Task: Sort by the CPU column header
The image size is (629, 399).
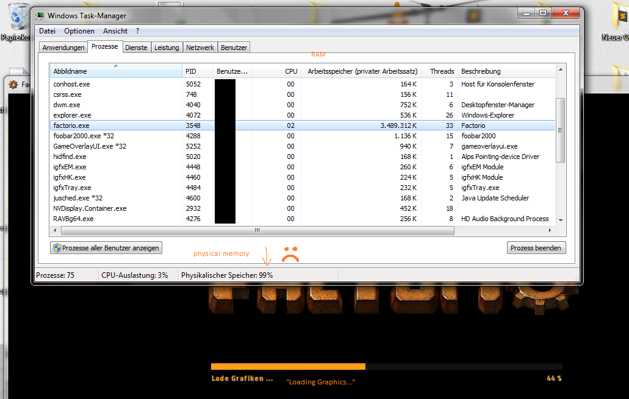Action: pyautogui.click(x=276, y=71)
